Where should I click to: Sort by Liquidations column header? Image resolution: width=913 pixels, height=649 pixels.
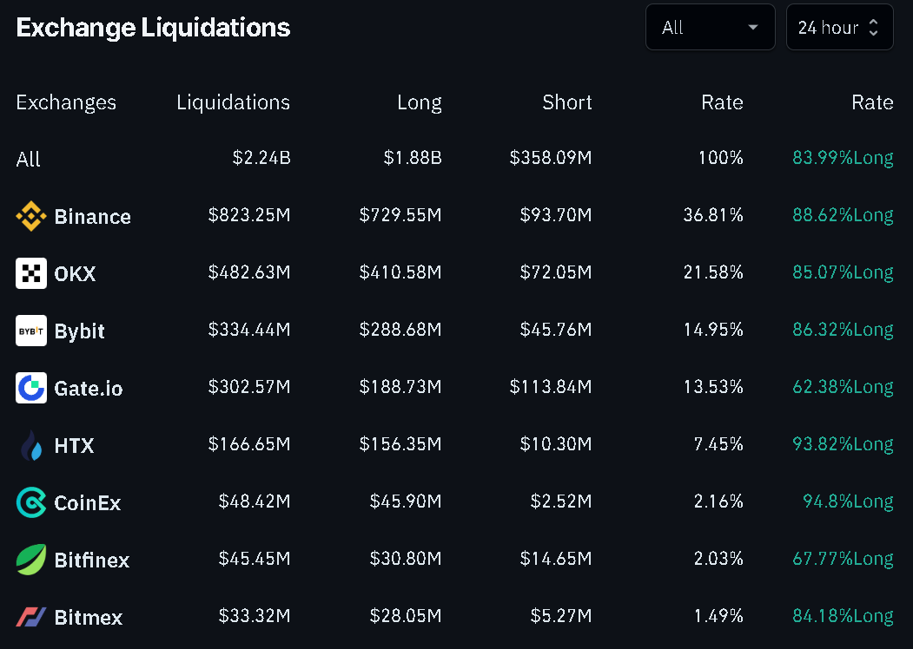tap(233, 102)
